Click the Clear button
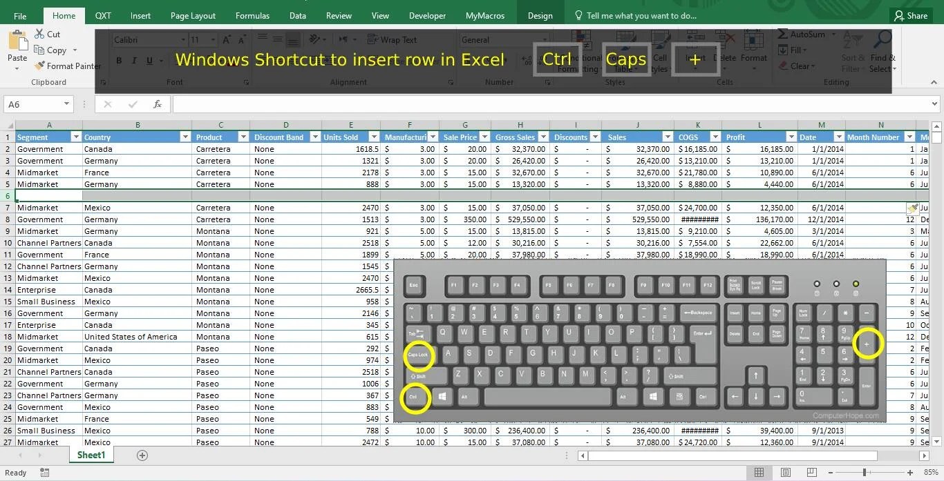The height and width of the screenshot is (481, 944). tap(798, 66)
